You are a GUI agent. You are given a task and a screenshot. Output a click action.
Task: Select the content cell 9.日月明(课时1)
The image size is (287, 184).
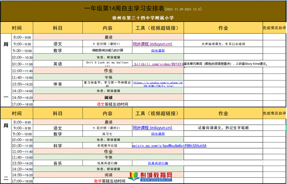pos(107,44)
